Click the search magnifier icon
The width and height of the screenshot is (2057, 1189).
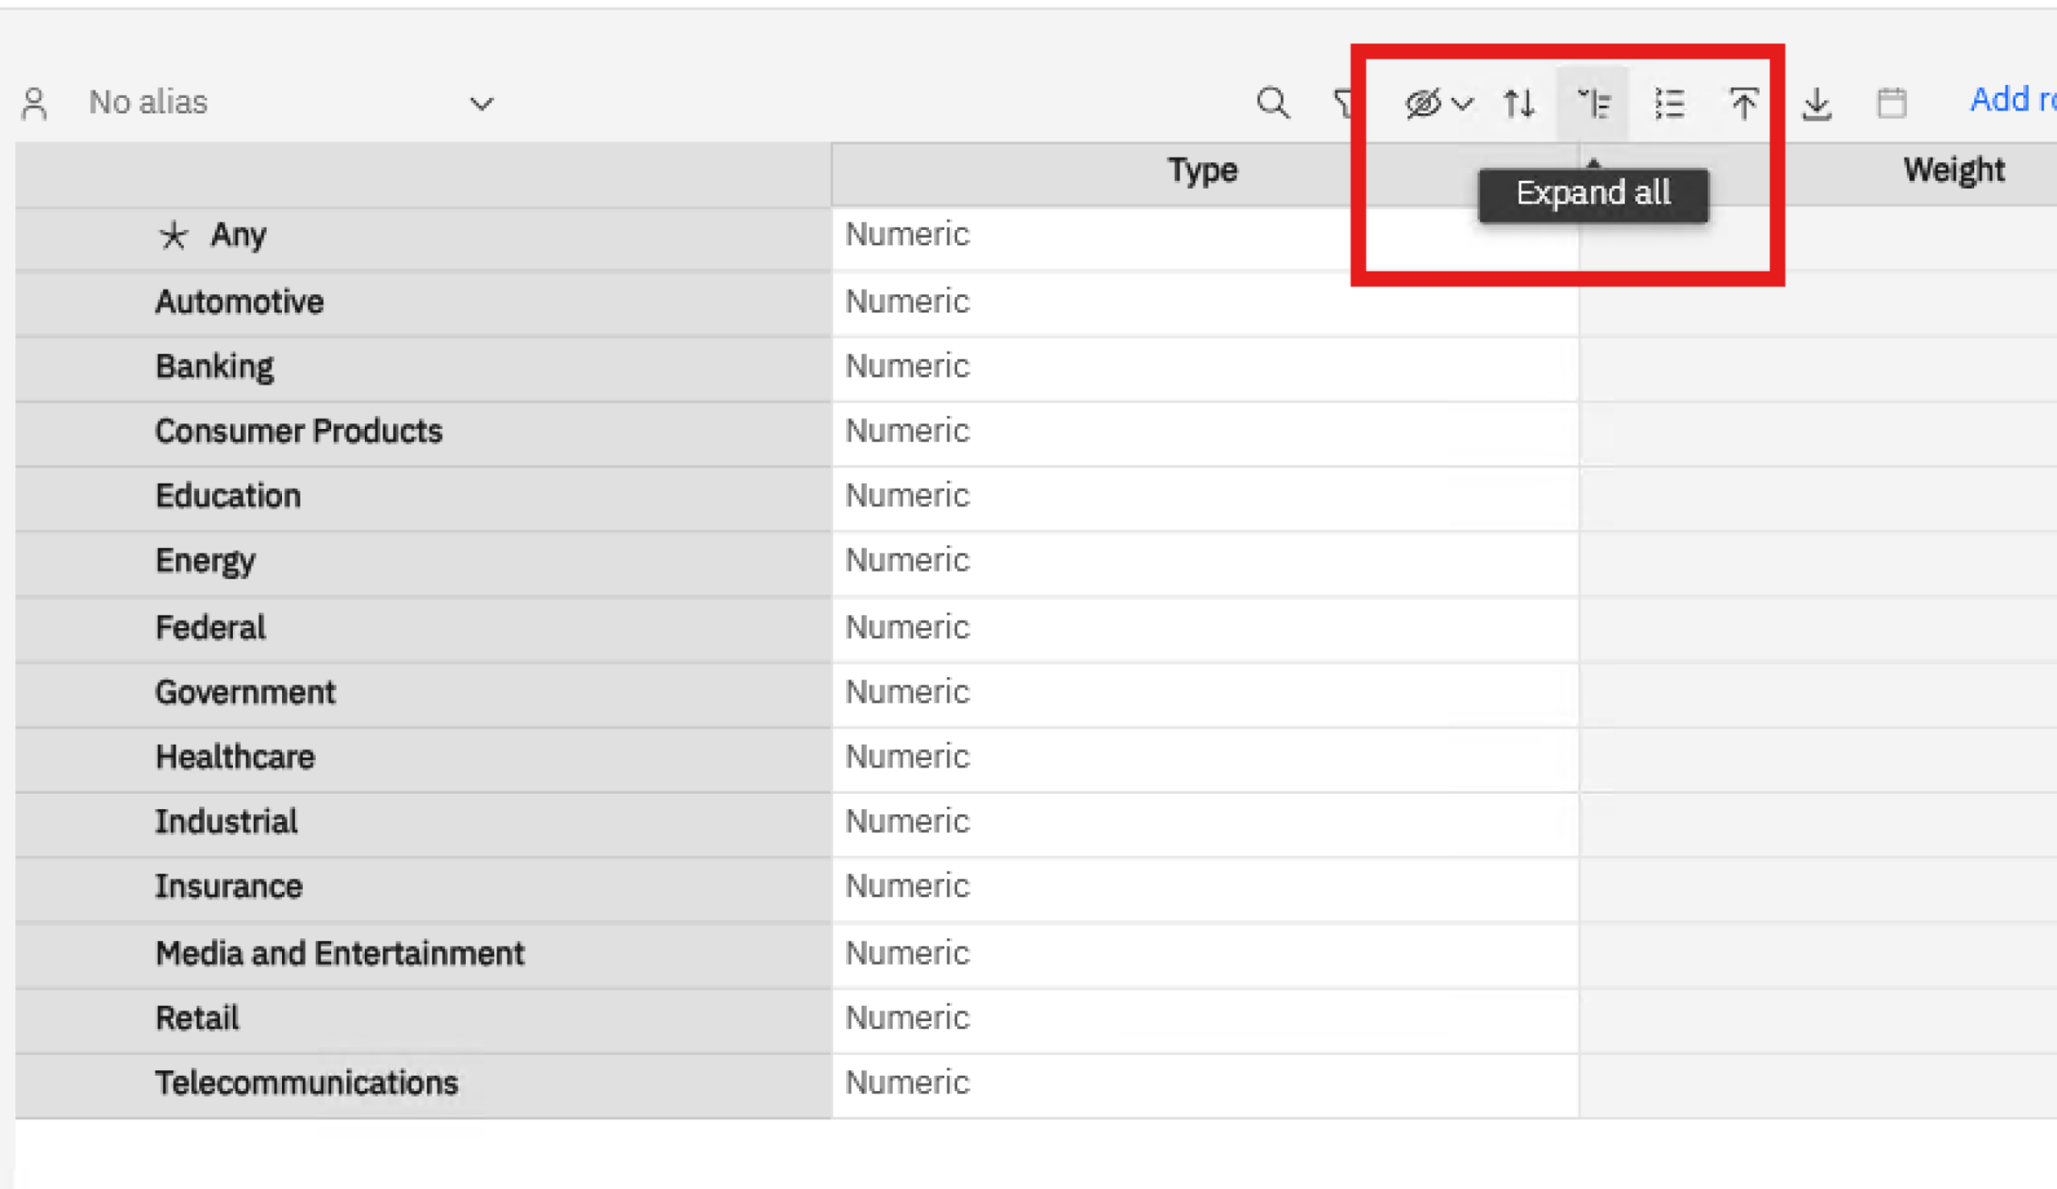pos(1274,104)
